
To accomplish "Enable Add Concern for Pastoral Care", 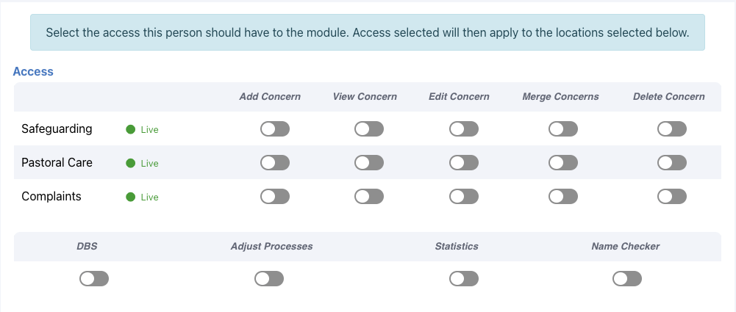I will click(275, 162).
